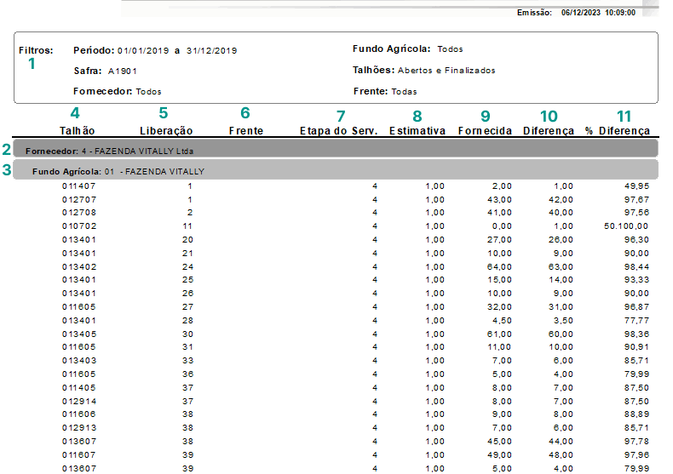This screenshot has height=474, width=673.
Task: Click the Fornecida value 32,00
Action: 499,307
